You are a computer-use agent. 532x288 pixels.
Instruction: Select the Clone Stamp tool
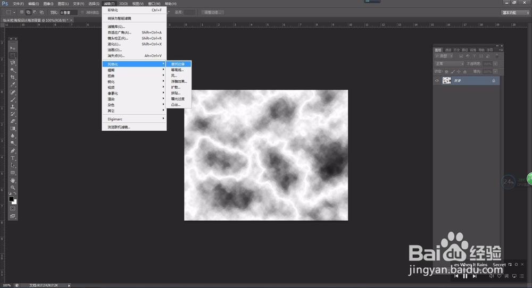click(x=13, y=107)
